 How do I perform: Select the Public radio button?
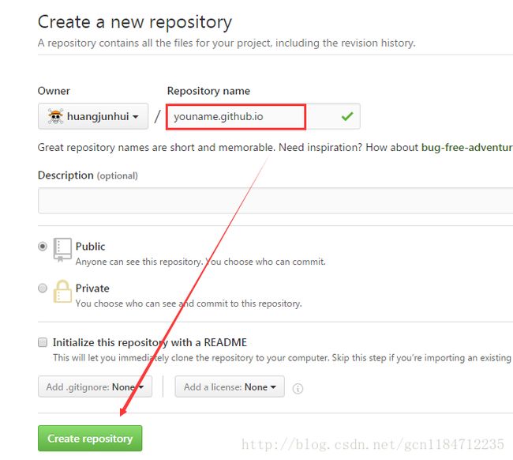[43, 247]
